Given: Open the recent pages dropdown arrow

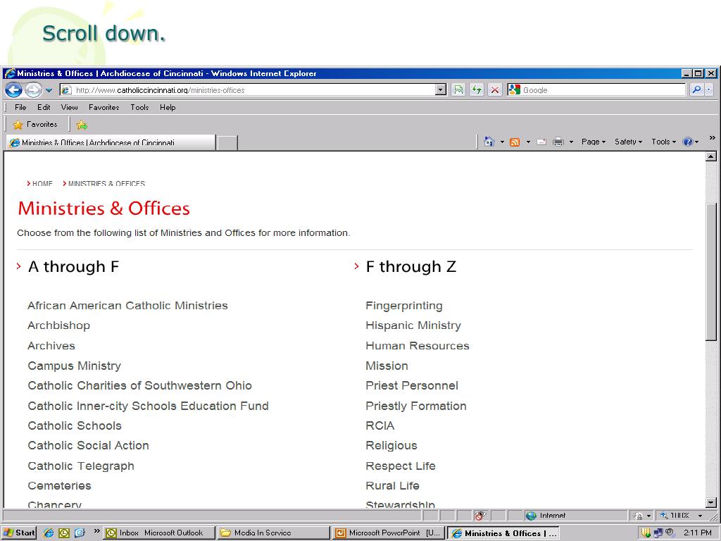Looking at the screenshot, I should [49, 90].
